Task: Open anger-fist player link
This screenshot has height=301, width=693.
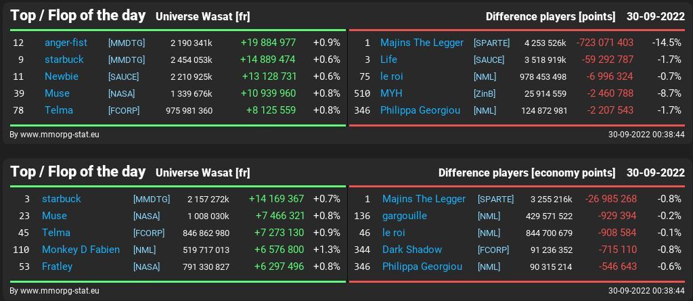Action: pyautogui.click(x=66, y=43)
